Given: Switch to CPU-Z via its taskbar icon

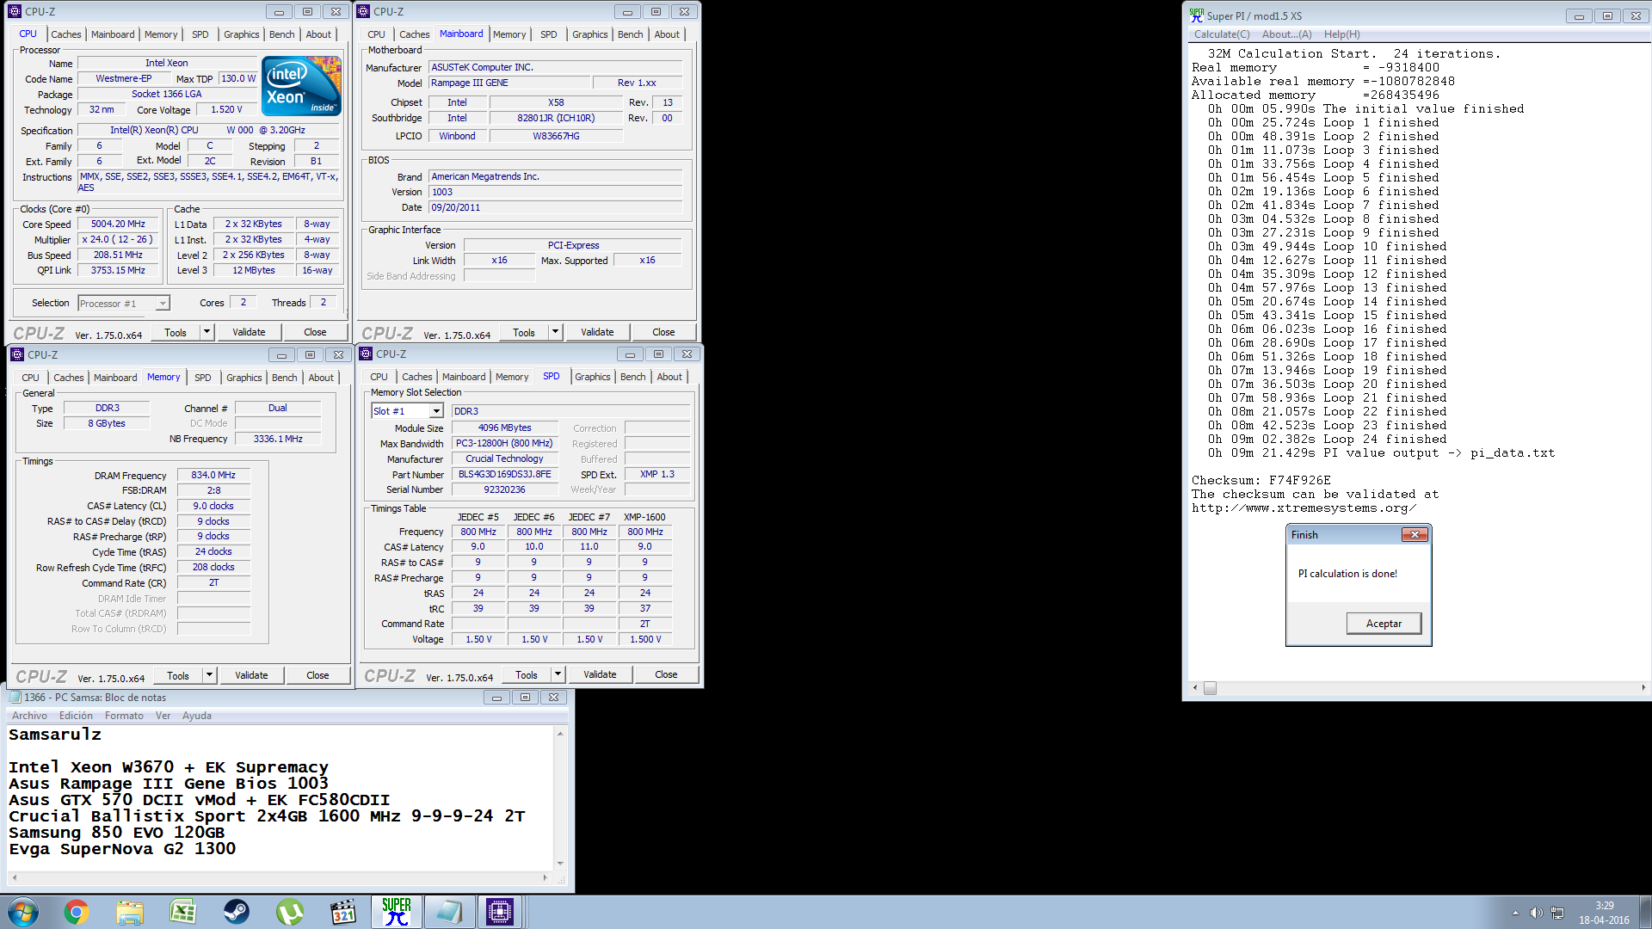Looking at the screenshot, I should click(500, 912).
